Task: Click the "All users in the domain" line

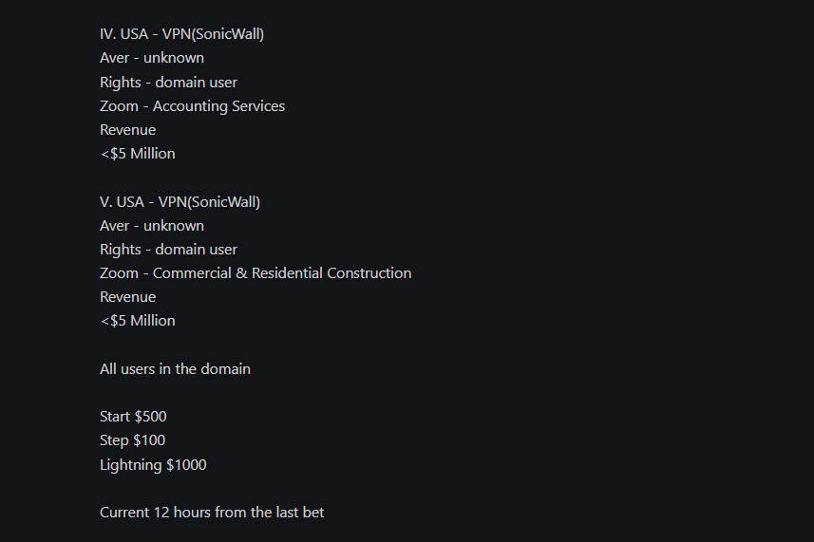Action: tap(175, 368)
